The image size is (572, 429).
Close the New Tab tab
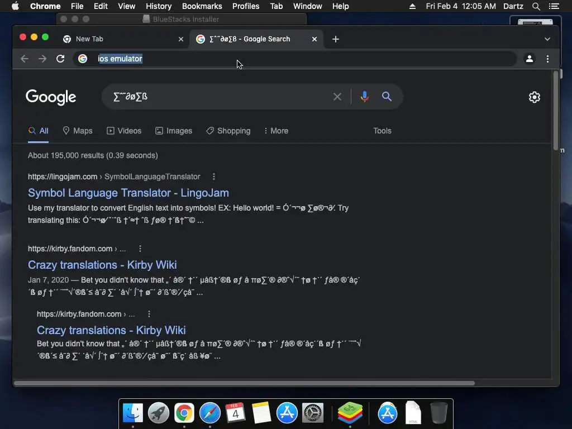coord(181,39)
